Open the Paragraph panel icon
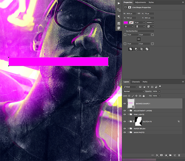The image size is (185, 161). (x=119, y=17)
